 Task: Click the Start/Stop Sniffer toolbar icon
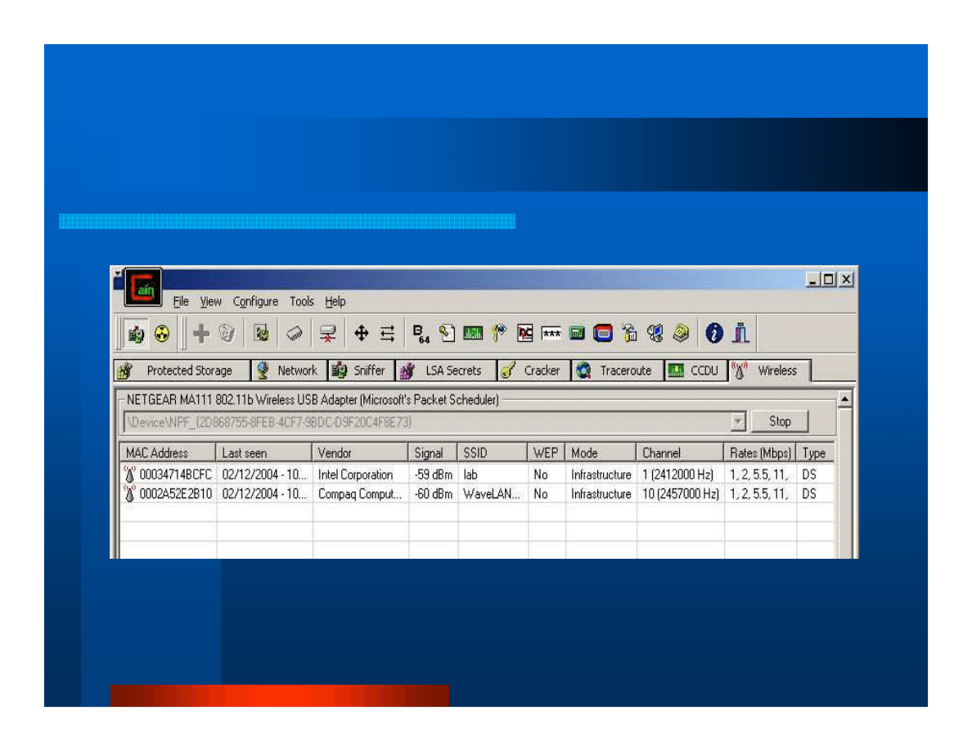[136, 333]
